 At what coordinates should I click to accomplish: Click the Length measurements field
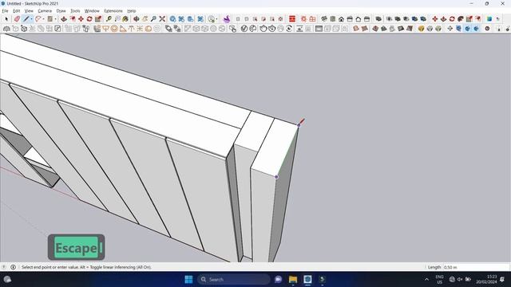point(475,267)
